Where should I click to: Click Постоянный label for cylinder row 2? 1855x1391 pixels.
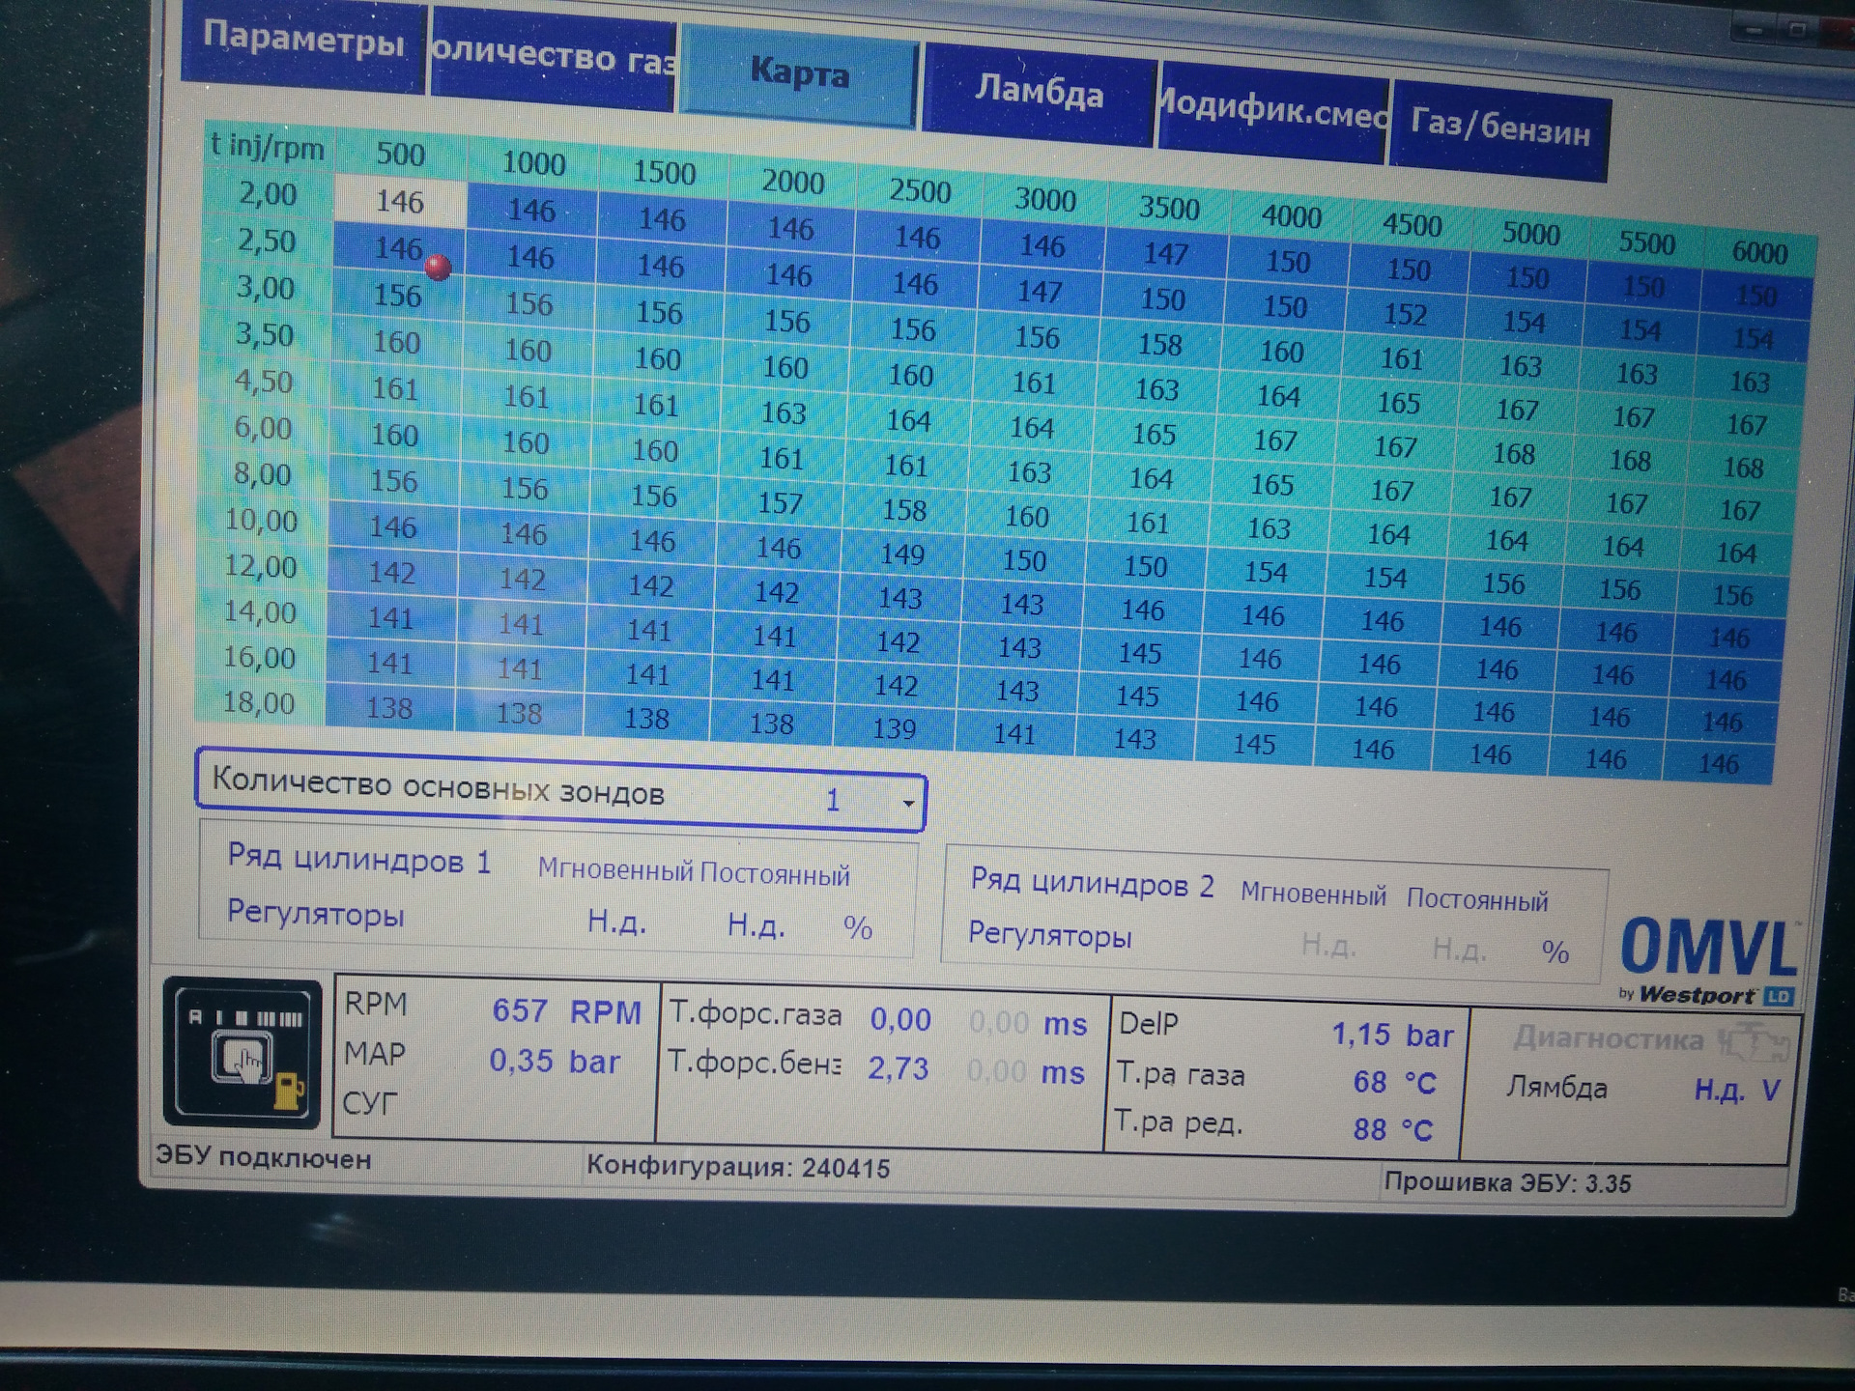click(1477, 899)
